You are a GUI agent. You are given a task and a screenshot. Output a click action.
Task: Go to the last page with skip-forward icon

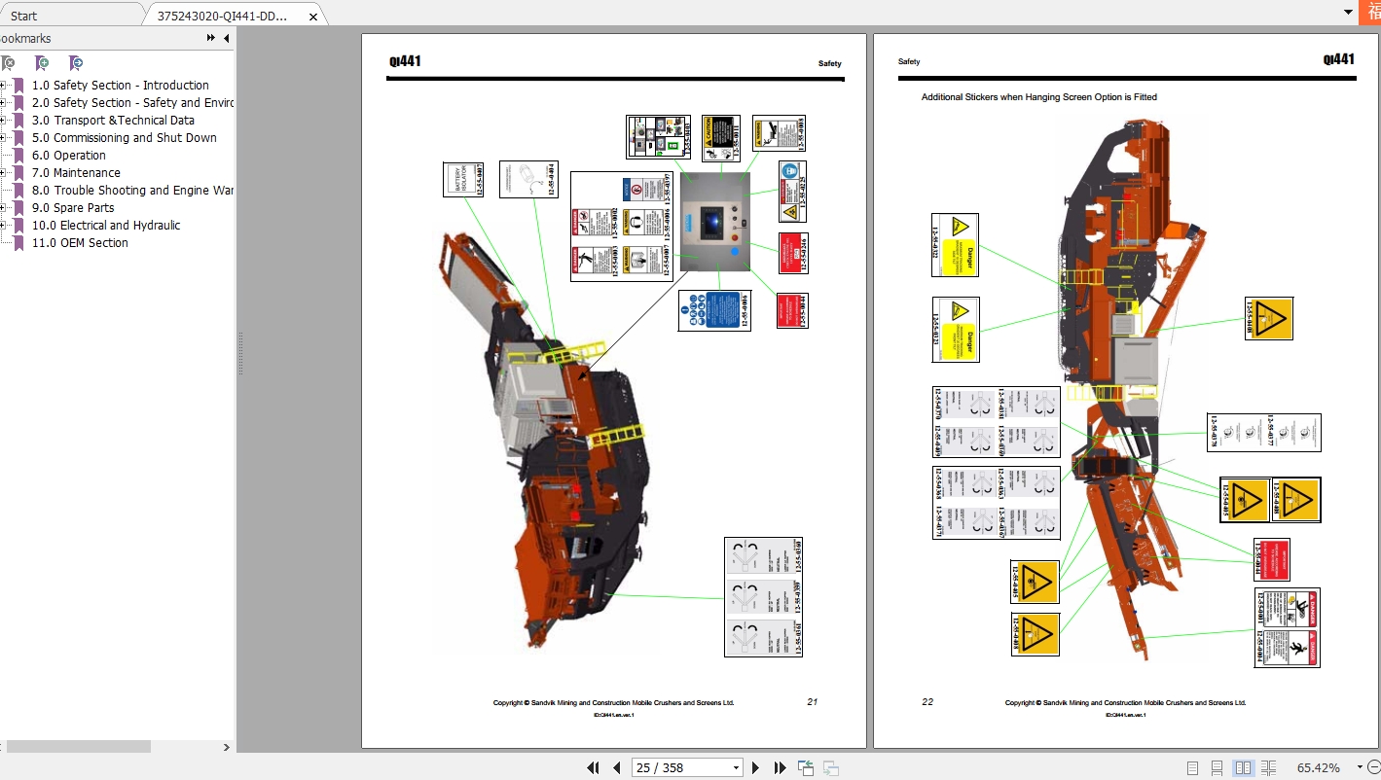(780, 767)
